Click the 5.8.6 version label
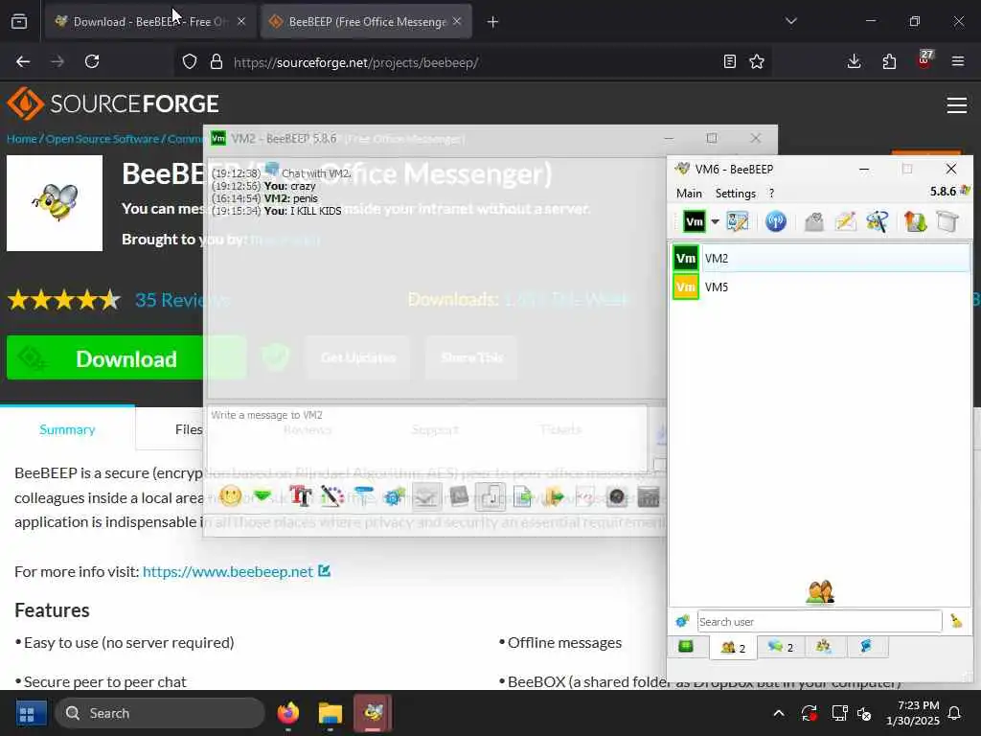 pos(943,192)
